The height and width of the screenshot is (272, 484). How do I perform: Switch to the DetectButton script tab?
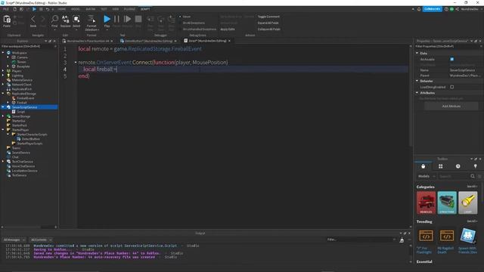click(148, 41)
